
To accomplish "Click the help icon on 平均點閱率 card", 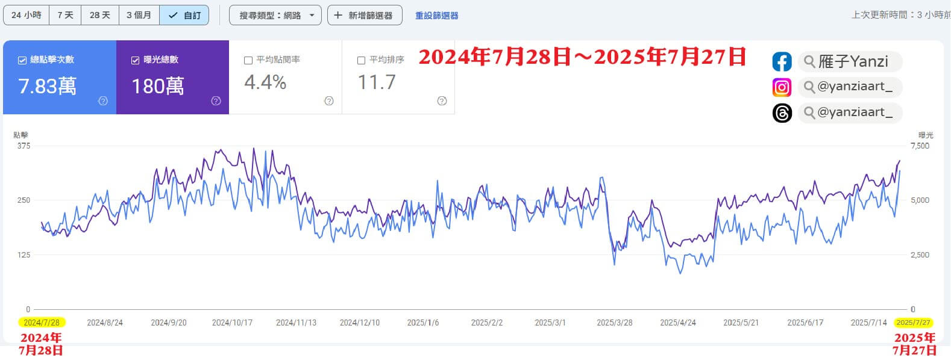I will [x=329, y=101].
